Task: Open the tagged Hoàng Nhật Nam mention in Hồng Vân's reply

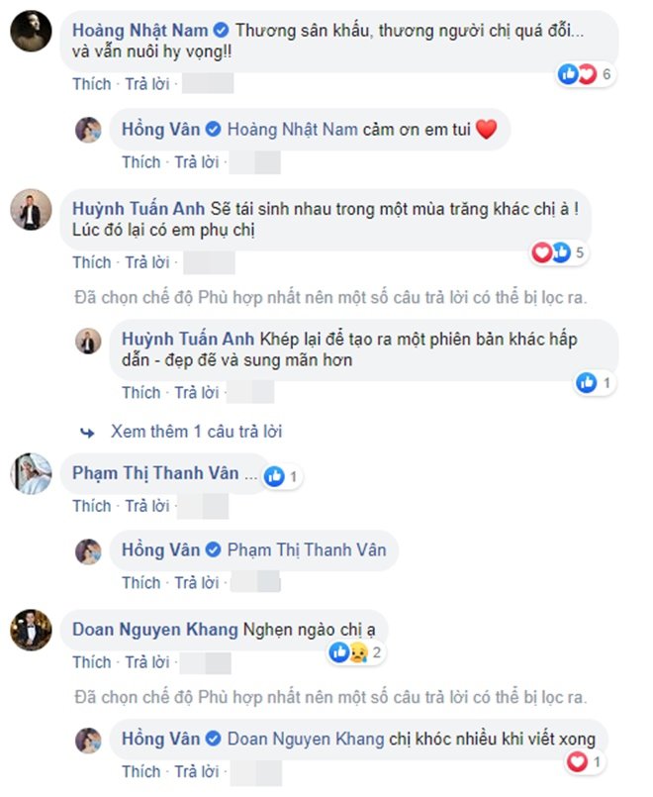Action: (x=293, y=130)
